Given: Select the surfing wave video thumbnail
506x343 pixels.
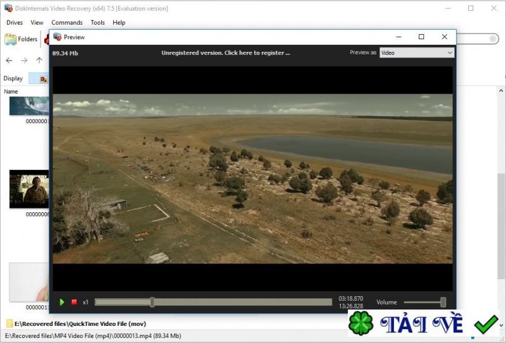Looking at the screenshot, I should pos(29,105).
